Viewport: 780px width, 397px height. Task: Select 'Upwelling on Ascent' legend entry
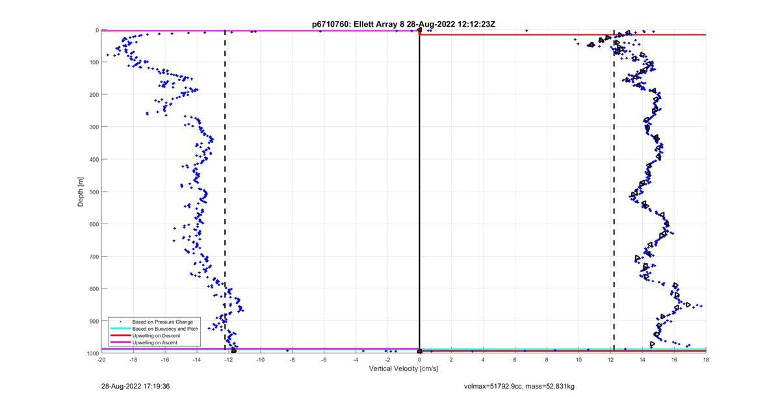[155, 342]
